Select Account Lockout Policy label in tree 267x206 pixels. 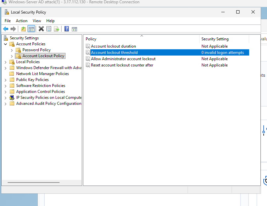(x=43, y=56)
